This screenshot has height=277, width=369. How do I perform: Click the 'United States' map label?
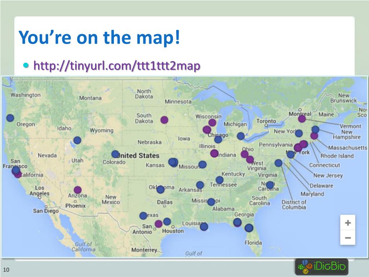138,155
